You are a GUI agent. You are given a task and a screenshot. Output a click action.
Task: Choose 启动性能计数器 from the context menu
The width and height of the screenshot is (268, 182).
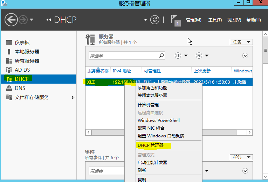(169, 162)
